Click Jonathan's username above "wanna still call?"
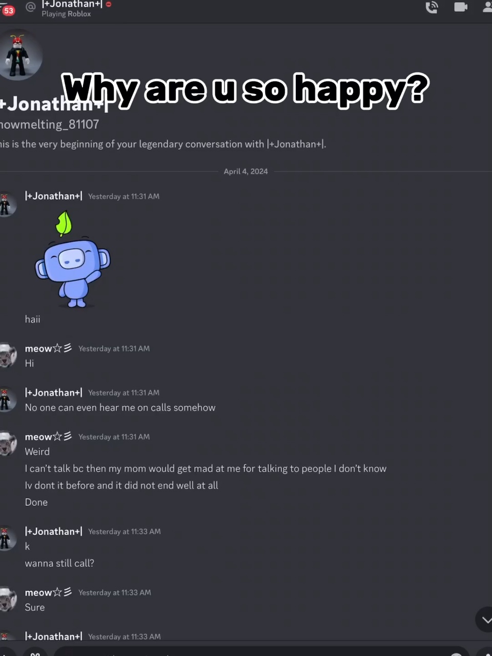Screen dimensions: 492x656 53,531
